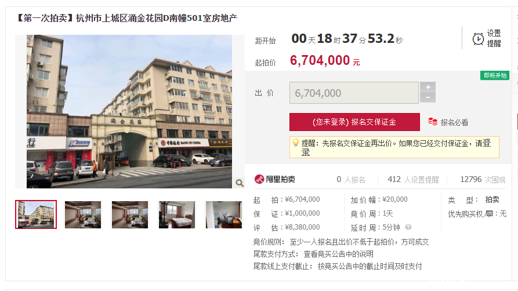Click the help question mark after 5分钟
Image resolution: width=518 pixels, height=291 pixels.
[408, 227]
